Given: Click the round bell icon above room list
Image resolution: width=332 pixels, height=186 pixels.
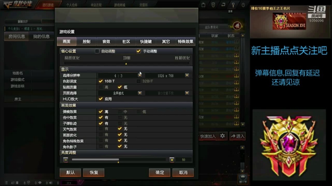Looking at the screenshot, I should (237, 26).
